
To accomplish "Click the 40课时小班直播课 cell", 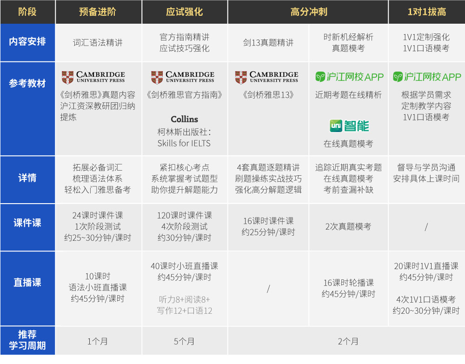I will (184, 266).
